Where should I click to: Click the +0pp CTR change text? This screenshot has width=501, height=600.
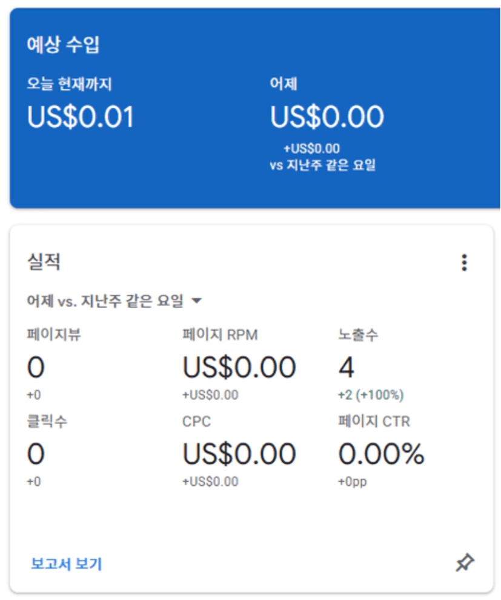352,482
